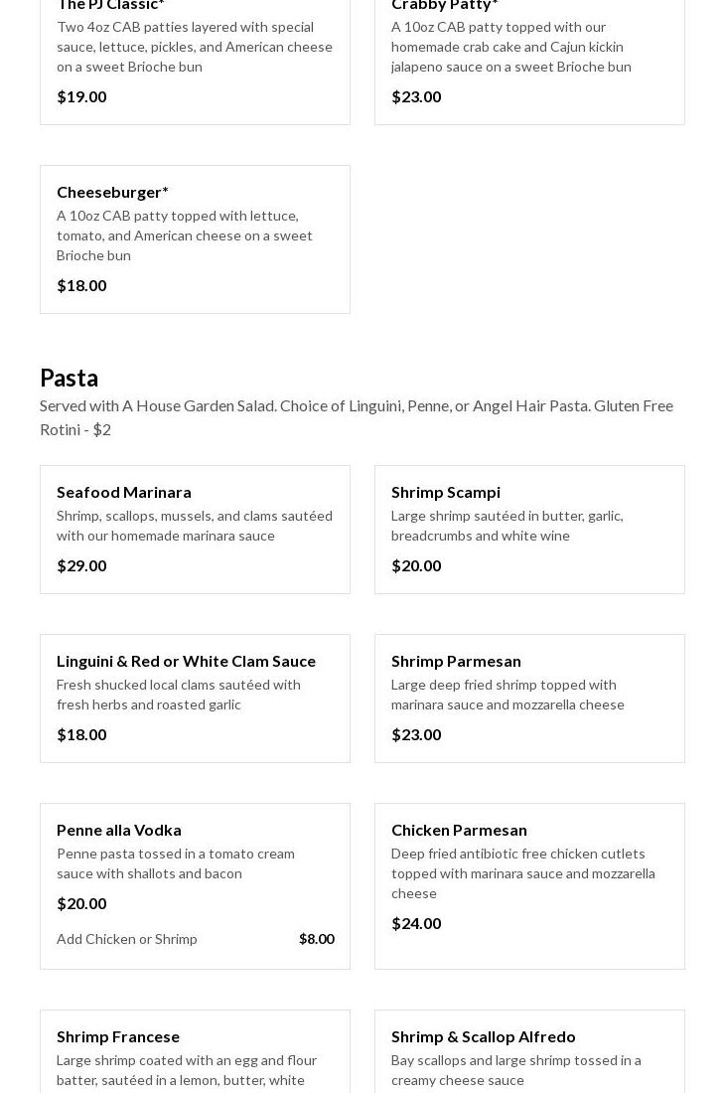The width and height of the screenshot is (725, 1093).
Task: Choose the Shrimp Parmesan dish title
Action: (x=456, y=661)
